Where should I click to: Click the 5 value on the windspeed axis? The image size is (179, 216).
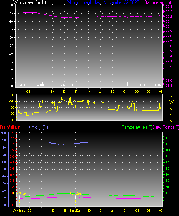coord(12,78)
